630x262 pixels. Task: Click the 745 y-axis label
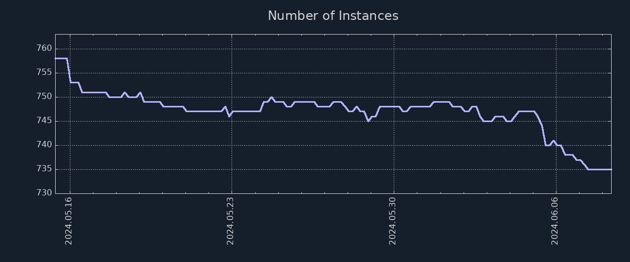[45, 121]
